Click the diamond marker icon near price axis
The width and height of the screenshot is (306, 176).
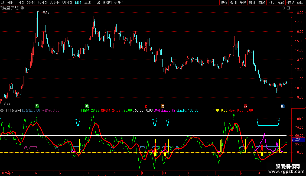[x=284, y=8]
